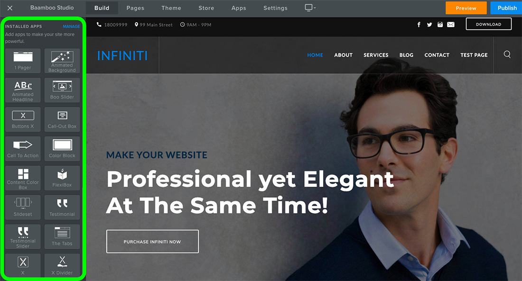Click Purchase Infiniti Now button

click(x=152, y=241)
